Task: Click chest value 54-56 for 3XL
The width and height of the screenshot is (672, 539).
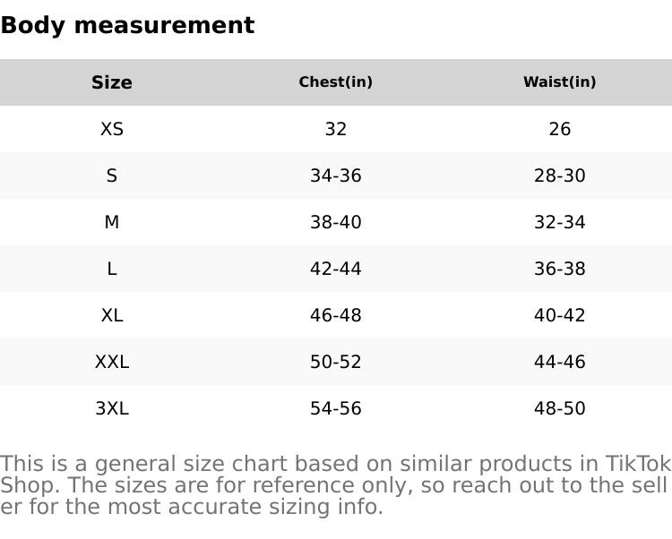Action: coord(336,408)
